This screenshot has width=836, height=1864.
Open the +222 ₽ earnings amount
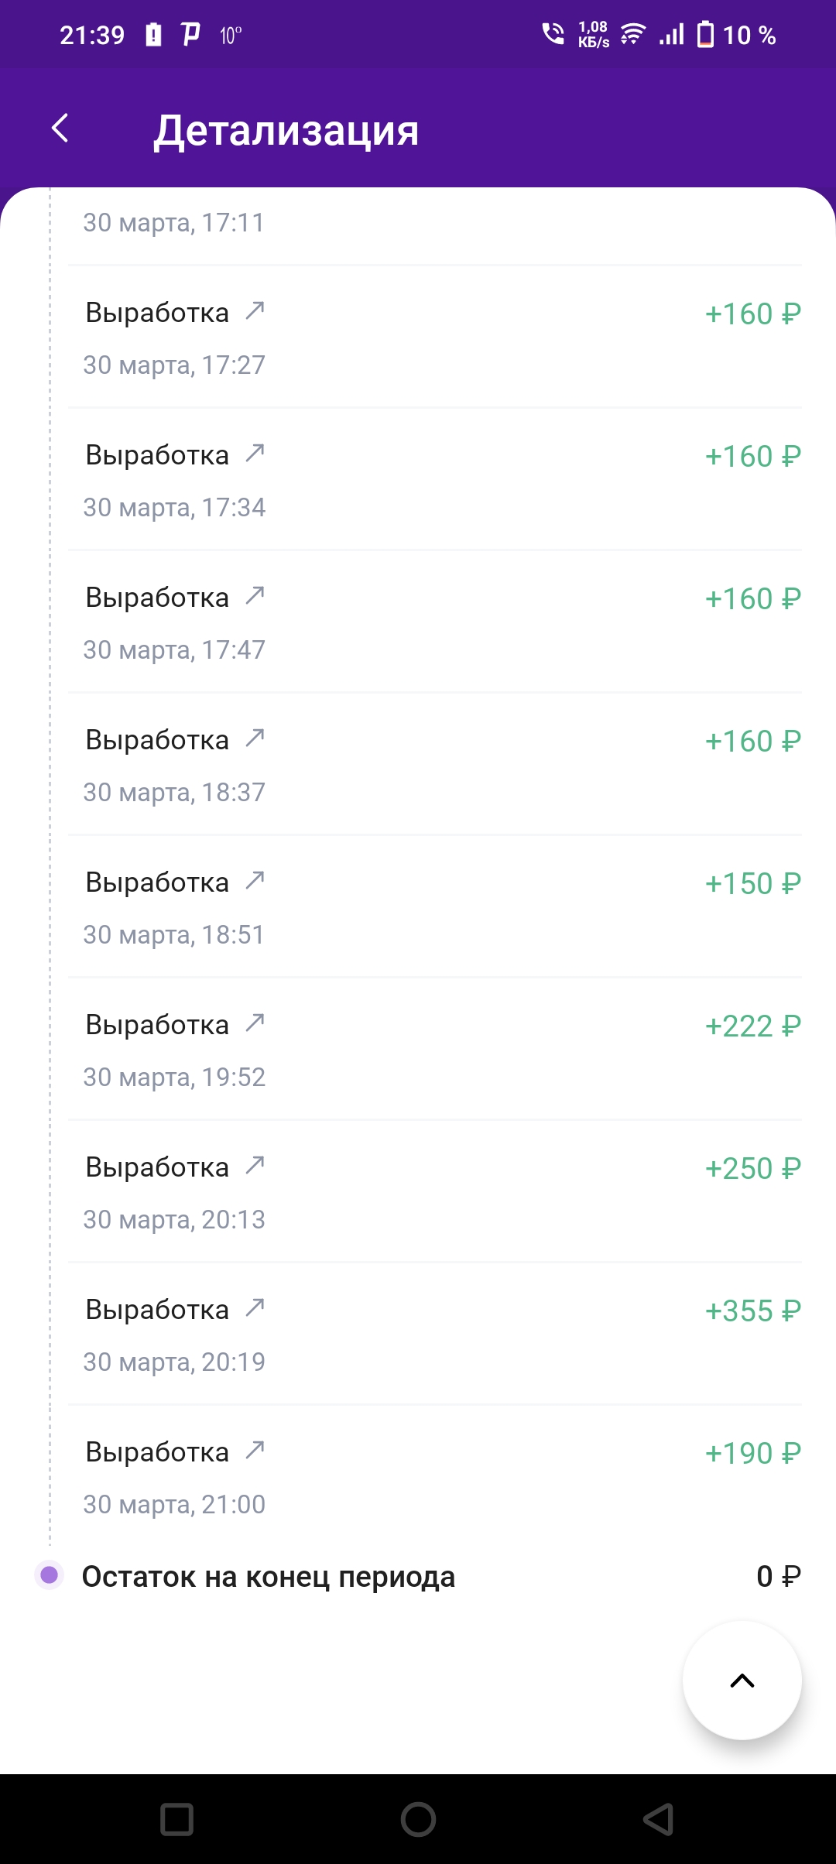click(x=752, y=1026)
